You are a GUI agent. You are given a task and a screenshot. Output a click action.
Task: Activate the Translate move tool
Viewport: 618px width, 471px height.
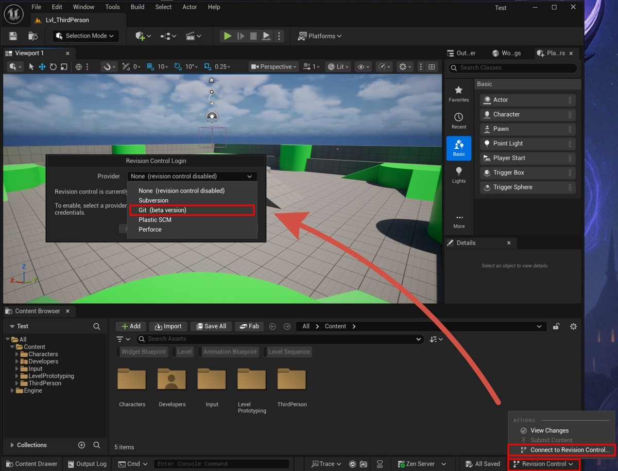pos(42,67)
